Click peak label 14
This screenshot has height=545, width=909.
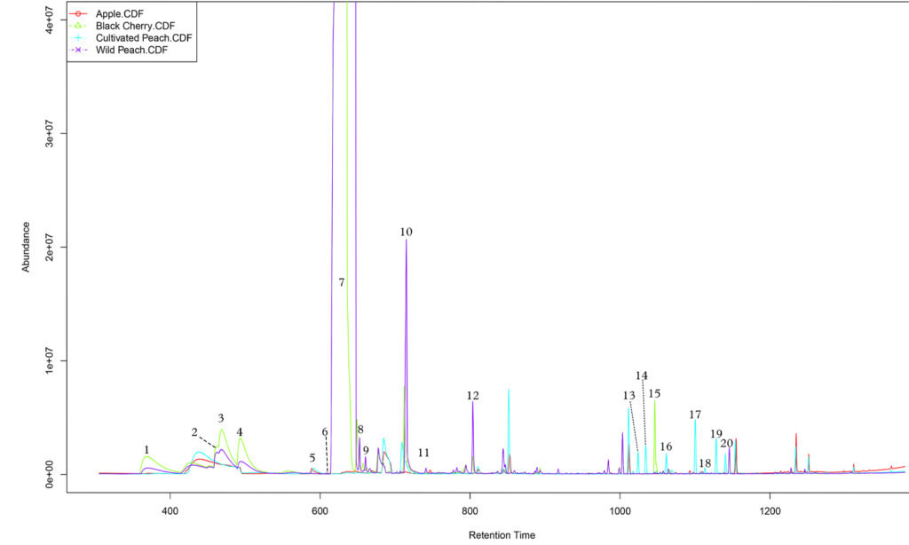pyautogui.click(x=641, y=375)
